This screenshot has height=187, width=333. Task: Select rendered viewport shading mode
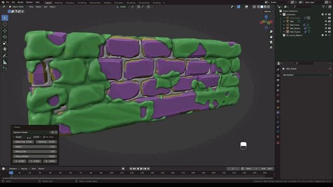point(268,7)
